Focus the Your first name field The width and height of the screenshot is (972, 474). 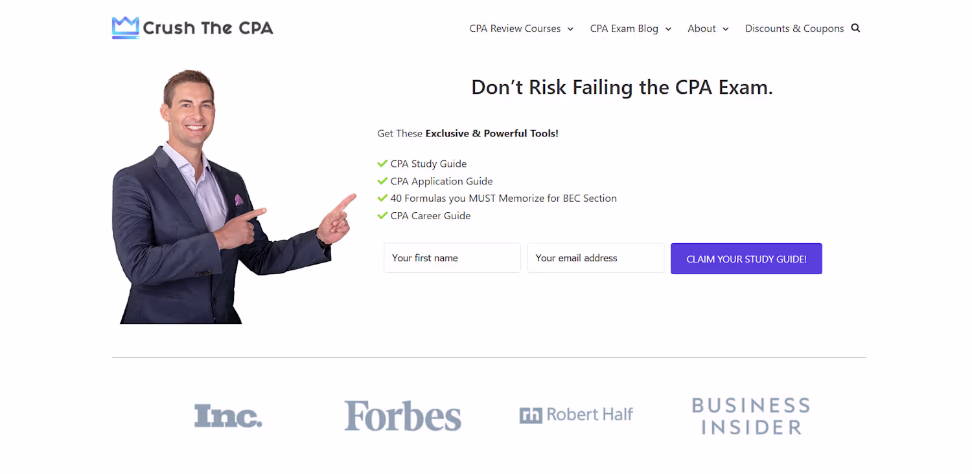coord(452,258)
